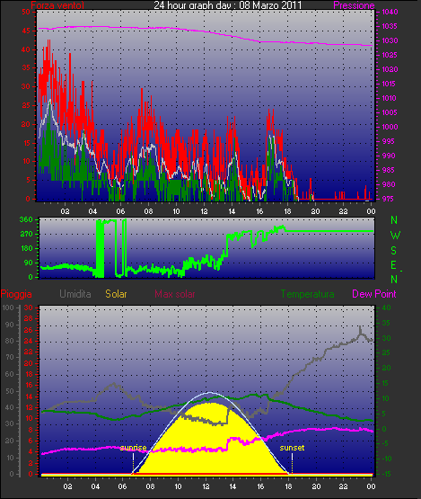
Task: Click the E compass direction label
Action: click(394, 264)
